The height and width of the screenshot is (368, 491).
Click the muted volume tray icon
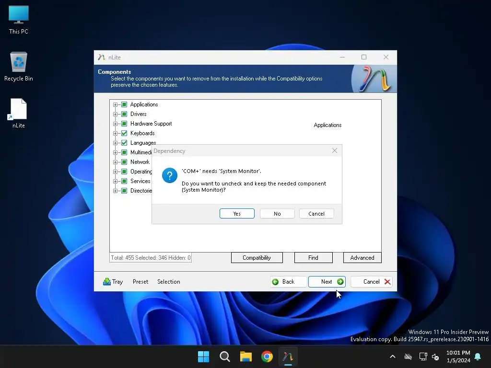coord(435,356)
